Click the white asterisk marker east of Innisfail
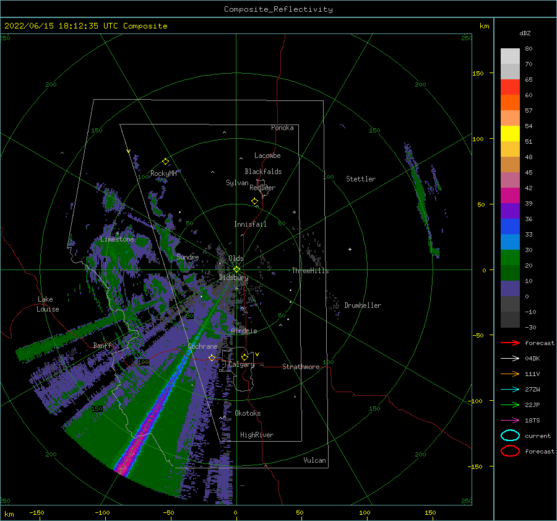The height and width of the screenshot is (521, 557). (x=294, y=212)
